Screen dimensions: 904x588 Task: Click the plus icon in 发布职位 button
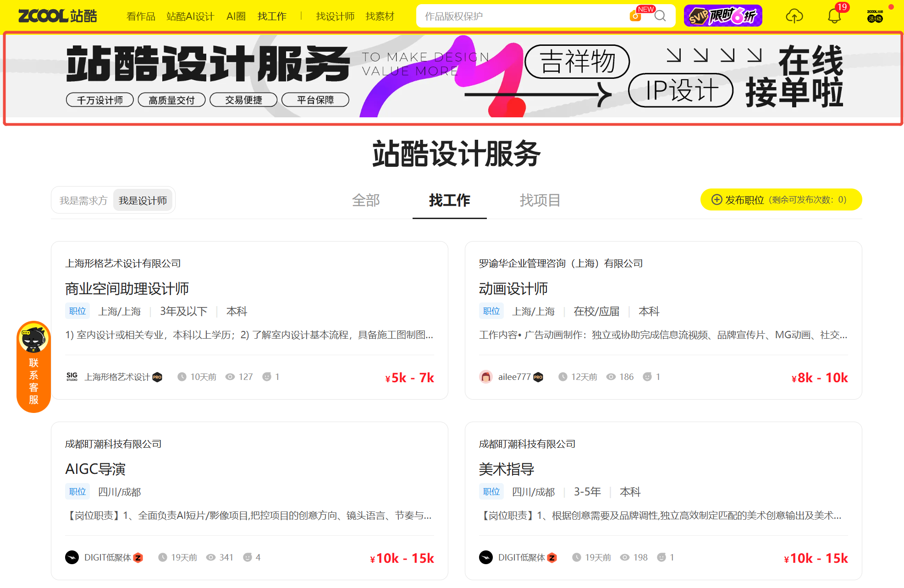click(717, 200)
